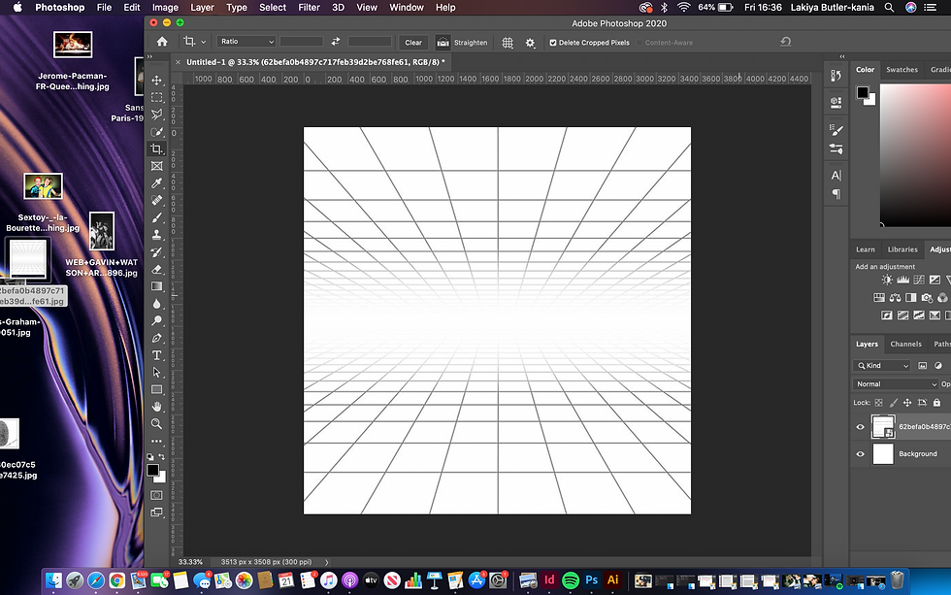Screen dimensions: 951x595
Task: Open the Edit Toolbar ellipsis
Action: pyautogui.click(x=156, y=441)
